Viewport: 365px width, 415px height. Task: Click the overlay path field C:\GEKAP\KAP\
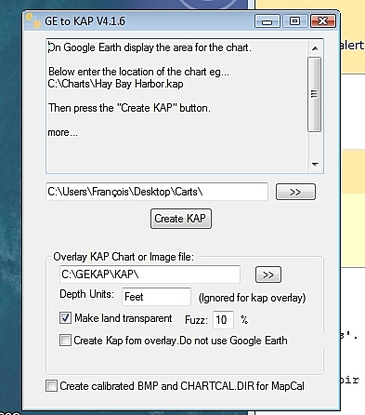tap(150, 274)
